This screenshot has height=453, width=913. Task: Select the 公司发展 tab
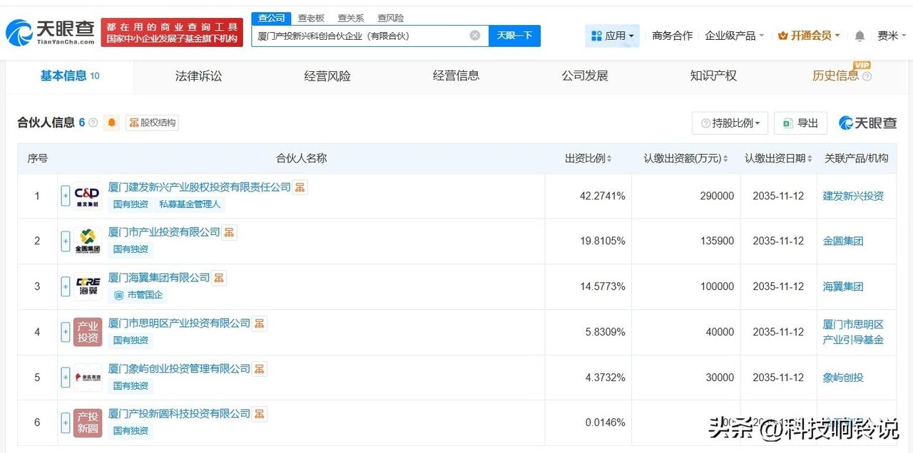click(x=585, y=76)
